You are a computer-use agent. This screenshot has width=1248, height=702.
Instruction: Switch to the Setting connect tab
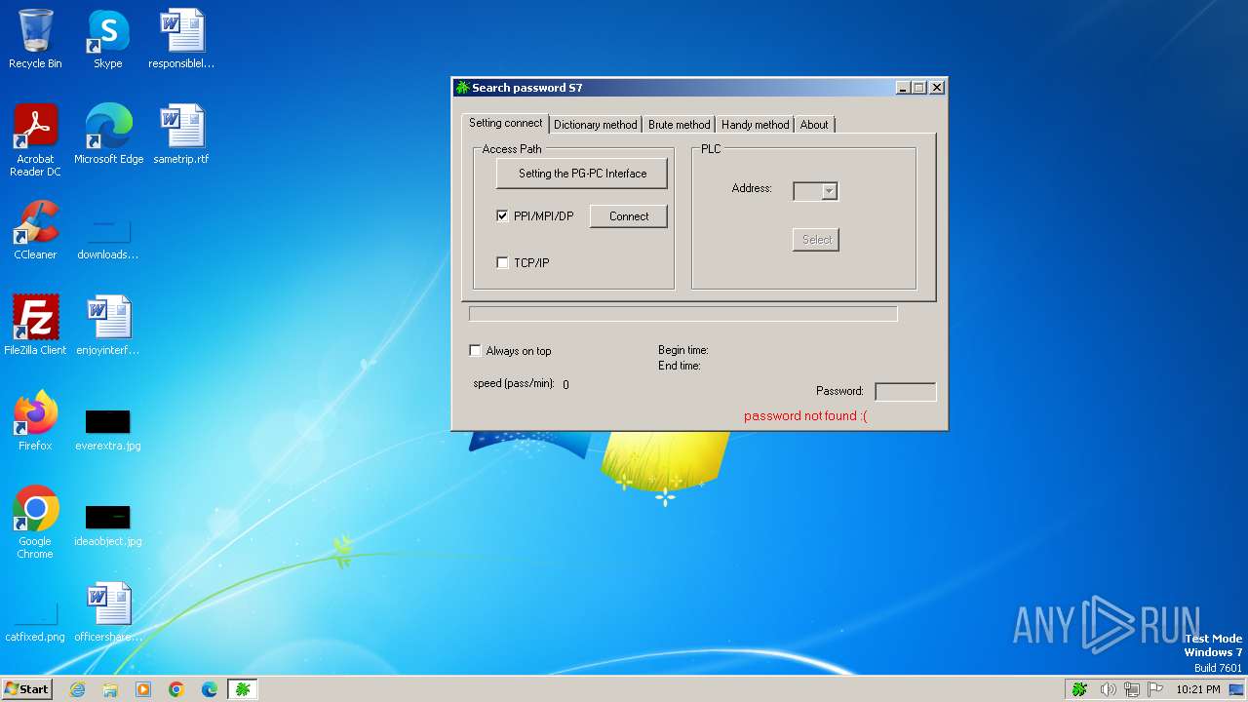[x=506, y=123]
